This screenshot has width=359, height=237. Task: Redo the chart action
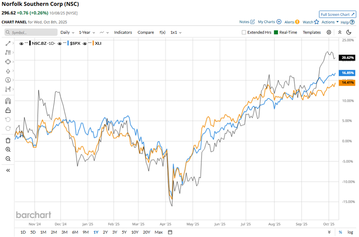coord(8,129)
